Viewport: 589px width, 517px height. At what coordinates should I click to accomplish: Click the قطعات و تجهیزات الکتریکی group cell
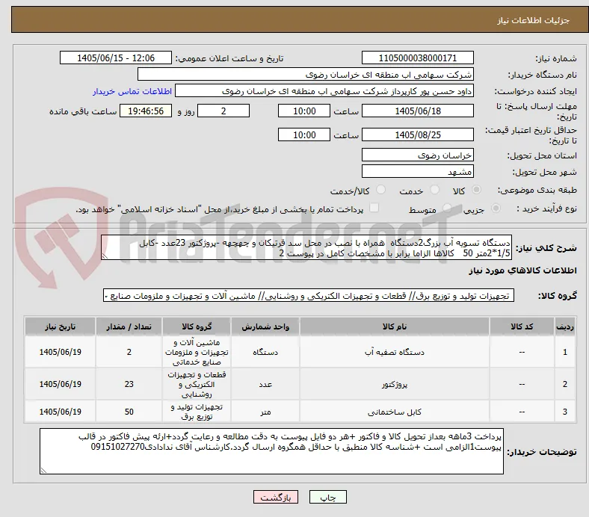click(x=197, y=385)
